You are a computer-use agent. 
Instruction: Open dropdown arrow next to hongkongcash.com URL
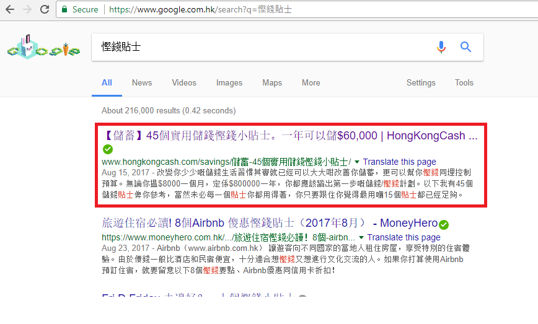pos(357,162)
